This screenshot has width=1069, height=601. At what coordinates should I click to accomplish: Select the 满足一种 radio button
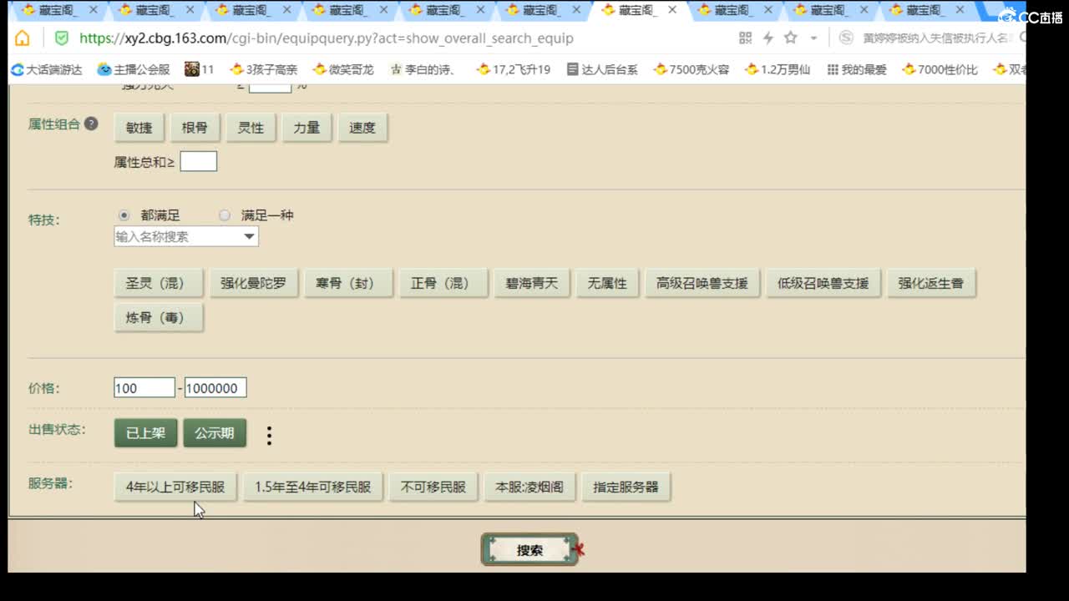(225, 215)
